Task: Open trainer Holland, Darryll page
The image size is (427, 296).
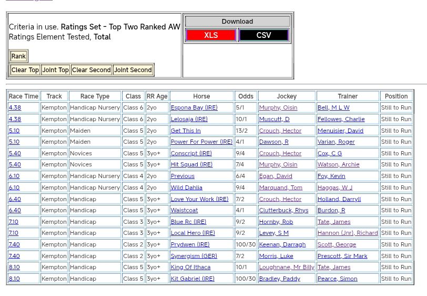Action: coord(339,199)
